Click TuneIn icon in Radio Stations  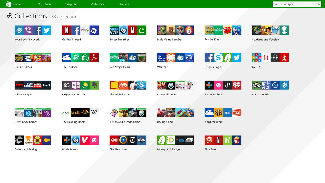pos(209,85)
